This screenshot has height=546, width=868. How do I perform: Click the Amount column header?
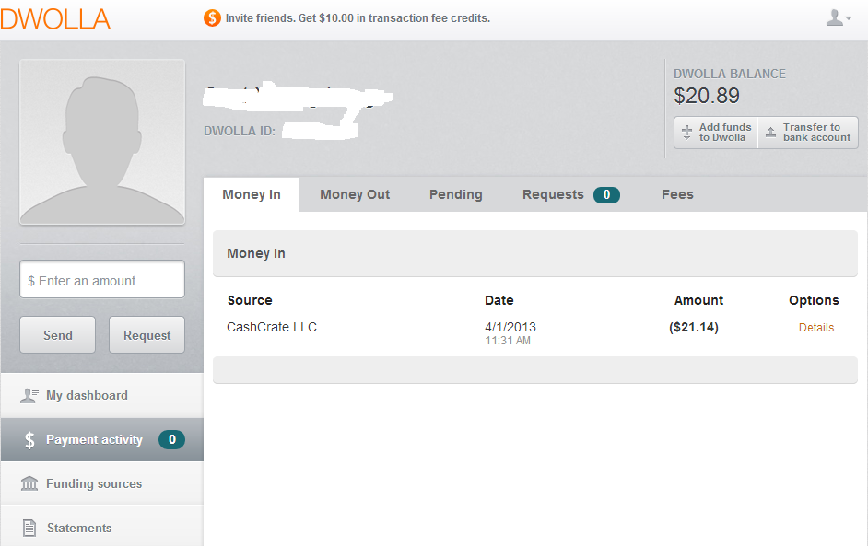698,300
